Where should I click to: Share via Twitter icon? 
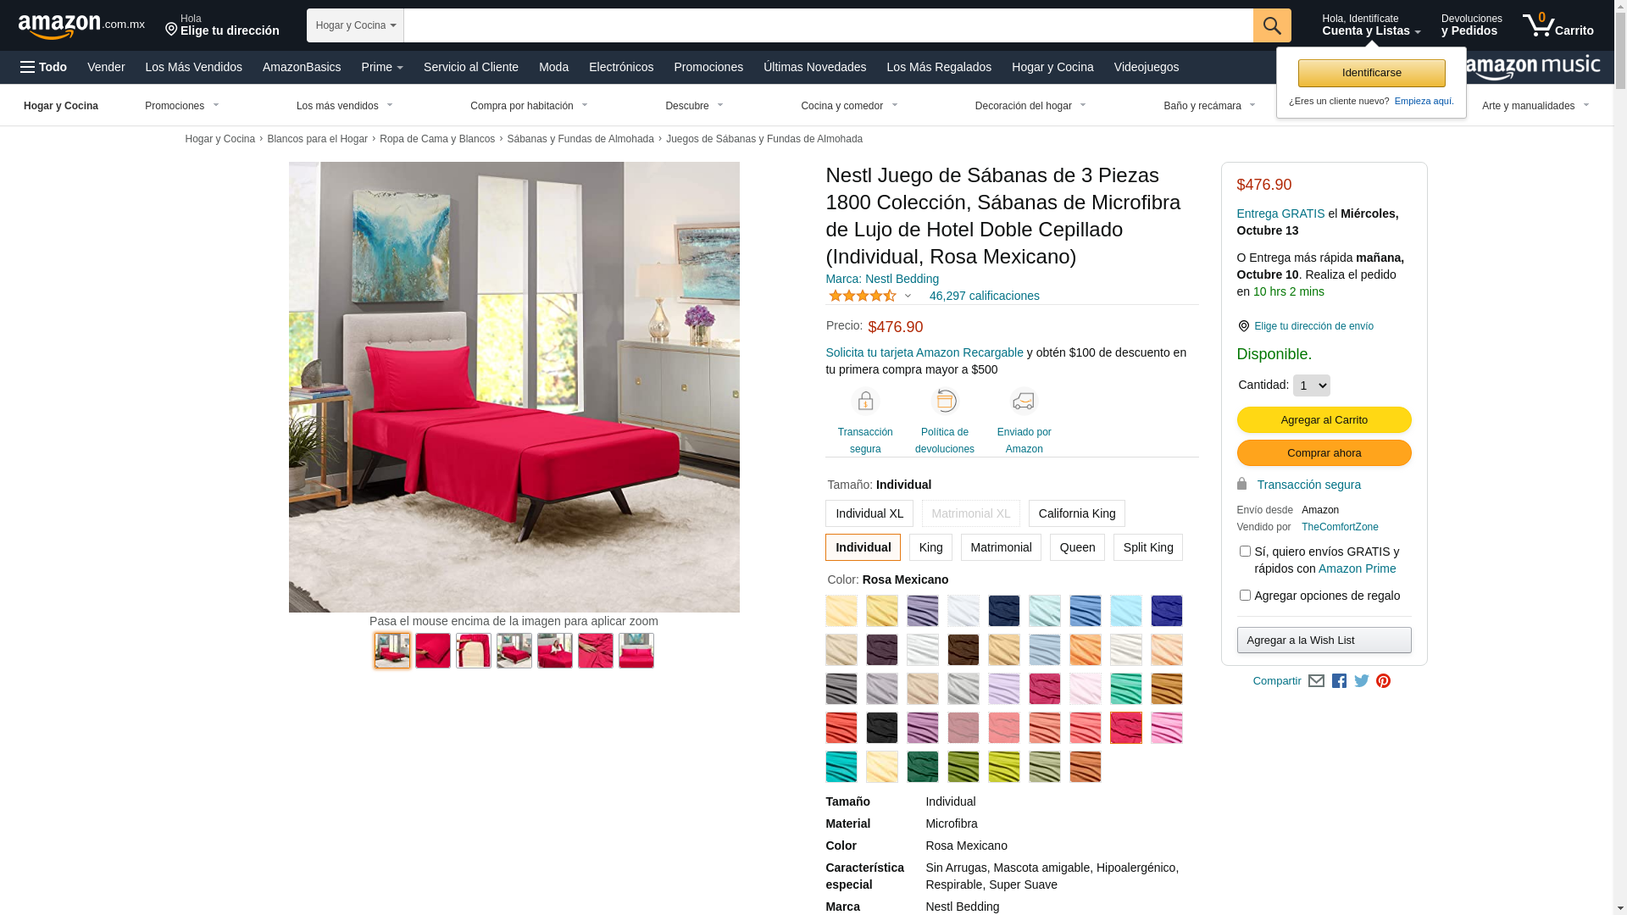pos(1361,681)
